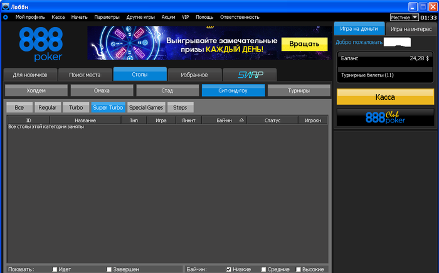Click the Добро пожаловать greeting
Screen dimensions: 439x273
coord(359,42)
